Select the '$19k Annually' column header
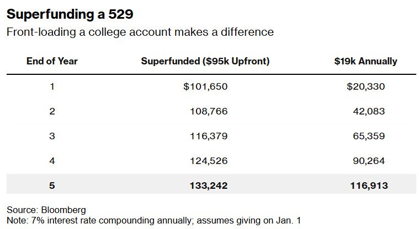Image resolution: width=419 pixels, height=229 pixels. pos(365,61)
